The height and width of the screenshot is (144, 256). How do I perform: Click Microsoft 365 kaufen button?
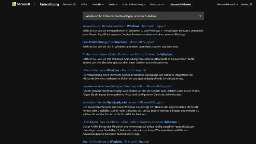pos(181,4)
